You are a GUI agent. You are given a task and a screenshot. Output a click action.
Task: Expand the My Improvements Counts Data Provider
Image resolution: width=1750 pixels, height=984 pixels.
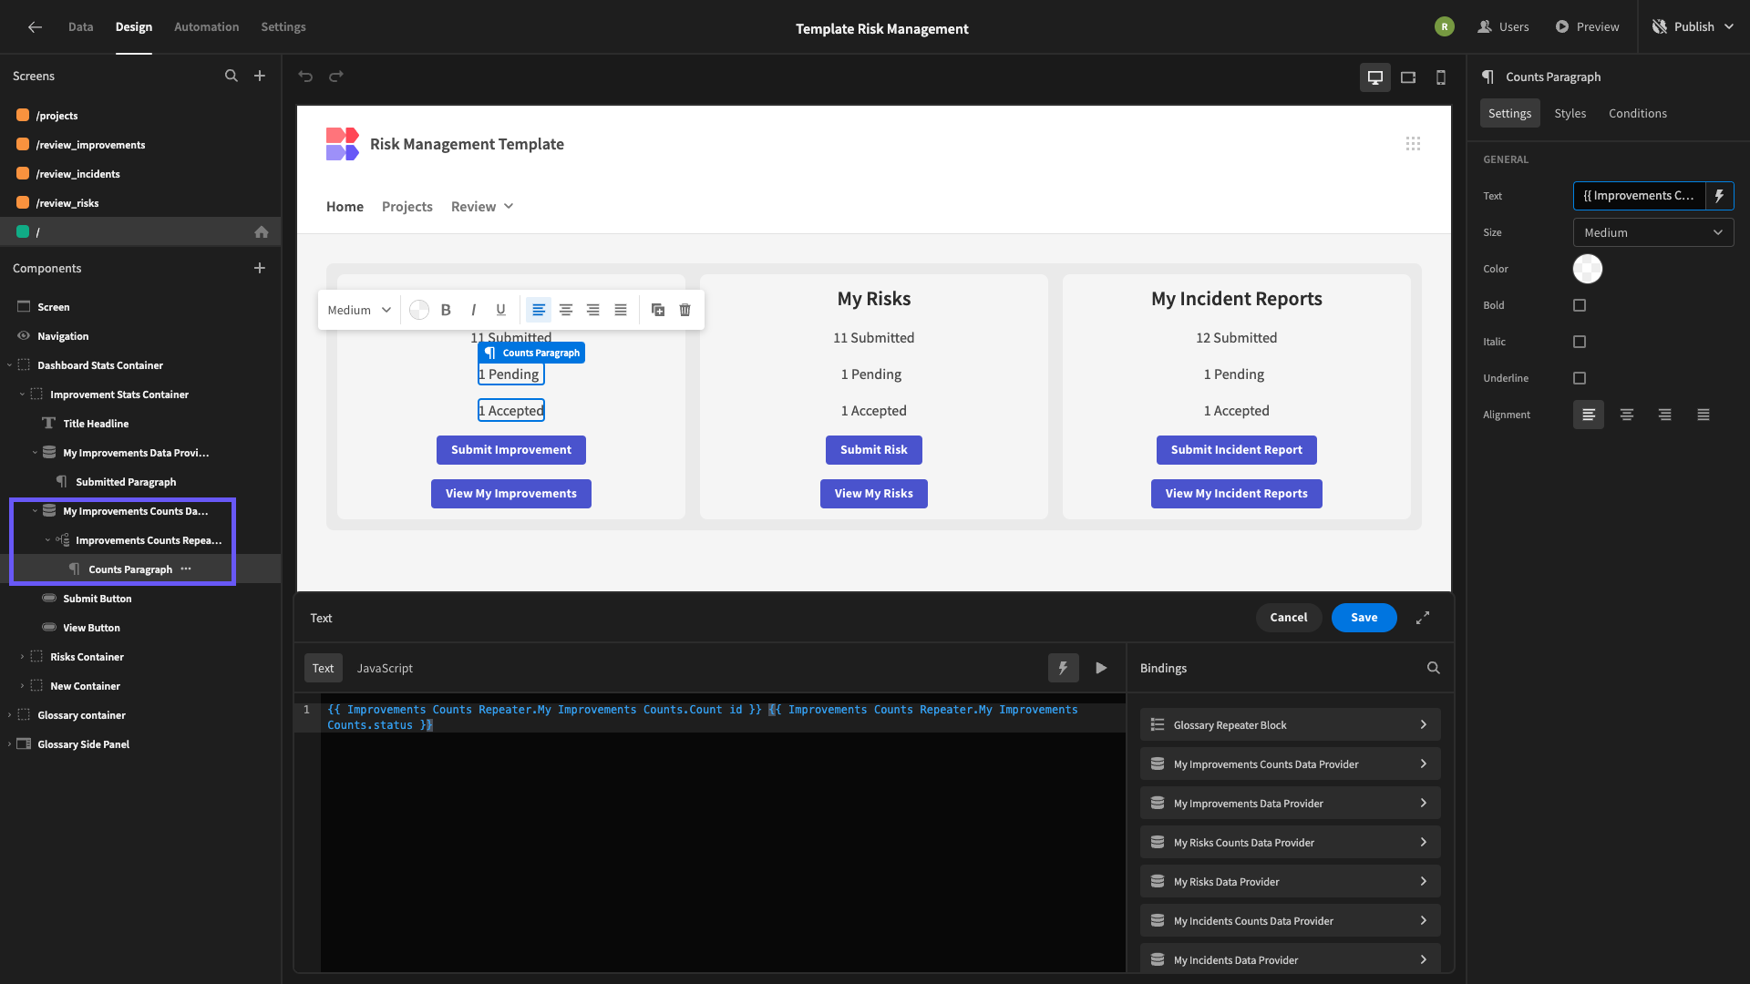pos(1423,764)
